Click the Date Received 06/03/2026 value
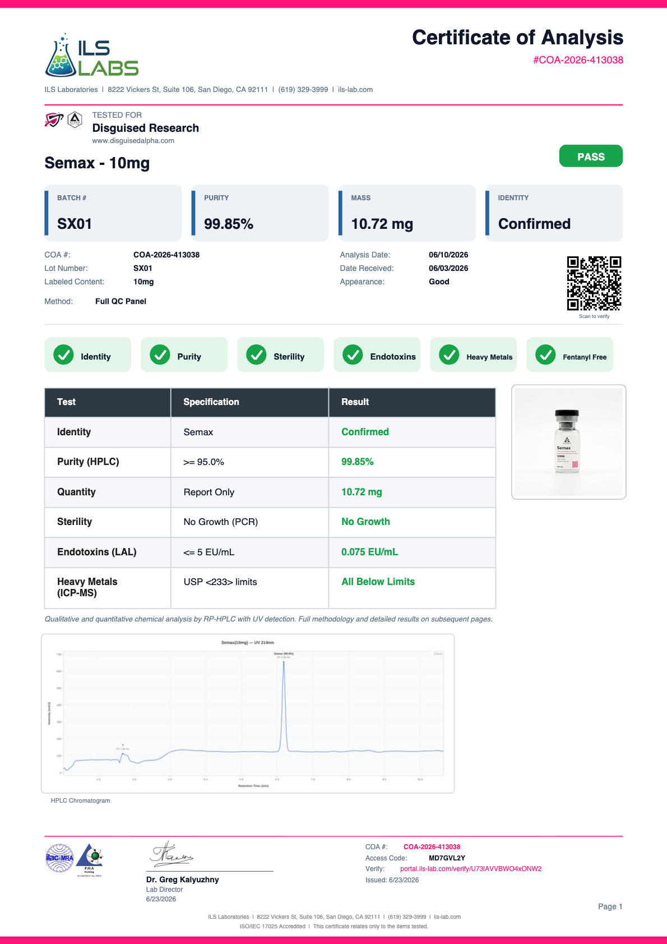Viewport: 667px width, 944px height. 448,268
